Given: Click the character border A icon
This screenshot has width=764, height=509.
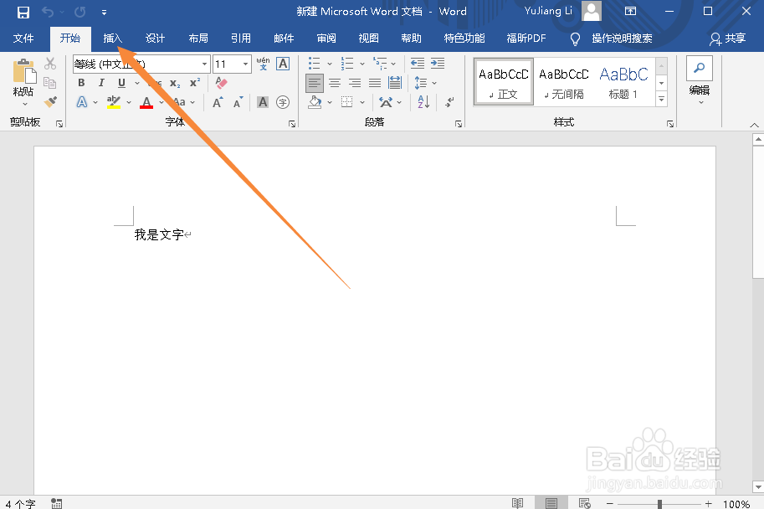Looking at the screenshot, I should 283,64.
